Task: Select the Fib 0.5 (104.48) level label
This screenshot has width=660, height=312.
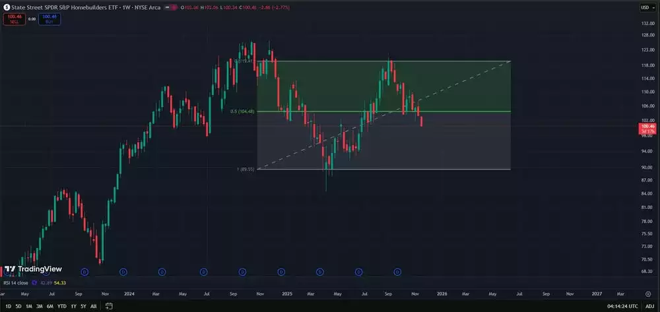Action: pyautogui.click(x=242, y=112)
